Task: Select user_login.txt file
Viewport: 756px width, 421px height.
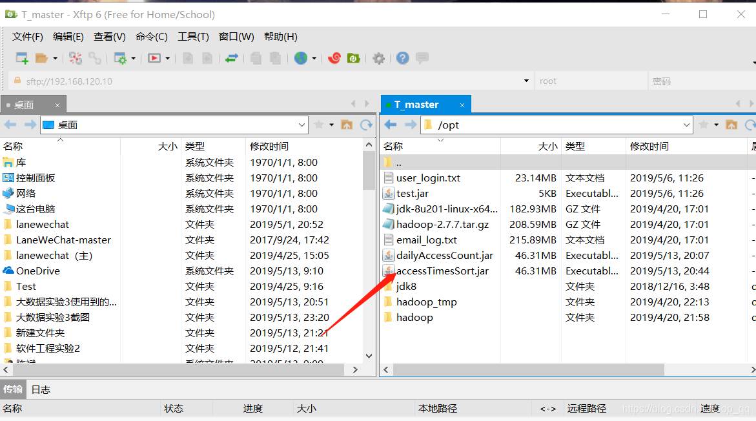Action: [x=428, y=178]
